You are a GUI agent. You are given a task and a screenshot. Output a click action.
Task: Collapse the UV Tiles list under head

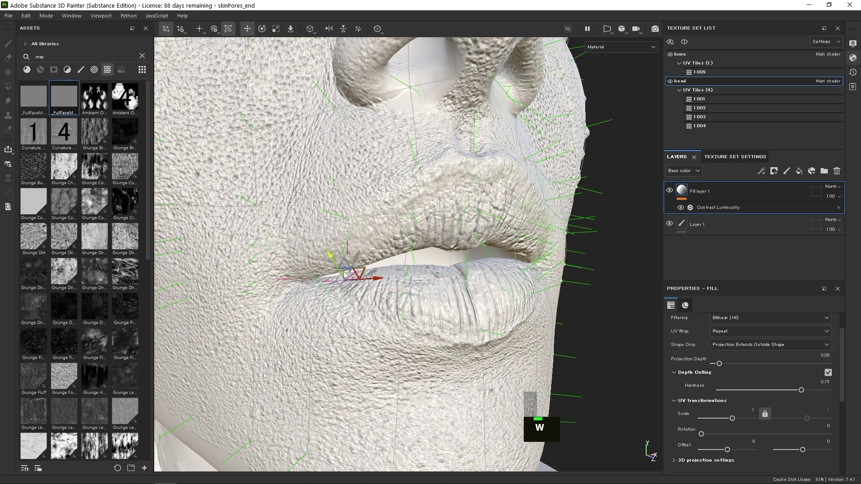(x=680, y=90)
